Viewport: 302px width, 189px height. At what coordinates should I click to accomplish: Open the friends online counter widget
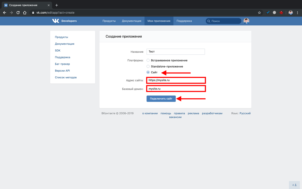[294, 185]
